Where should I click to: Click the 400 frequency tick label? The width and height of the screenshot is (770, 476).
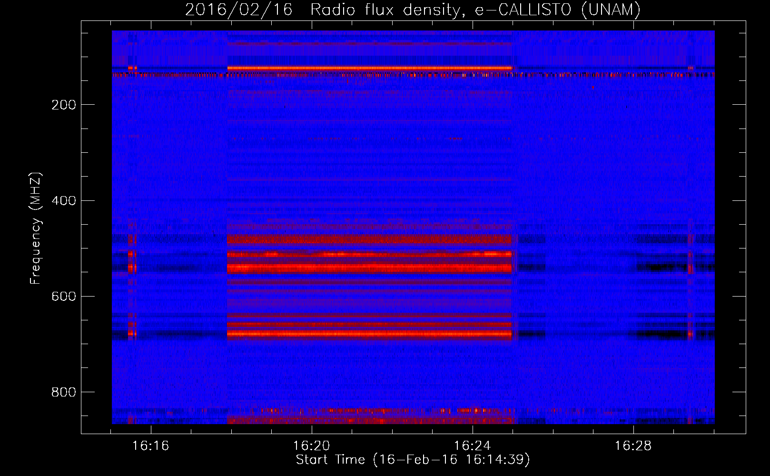(x=63, y=200)
